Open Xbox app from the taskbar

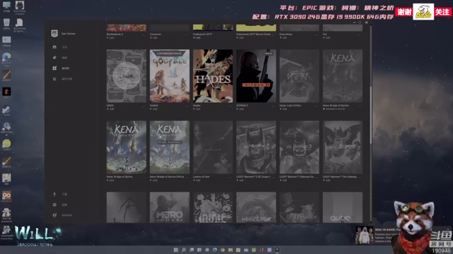[x=254, y=250]
